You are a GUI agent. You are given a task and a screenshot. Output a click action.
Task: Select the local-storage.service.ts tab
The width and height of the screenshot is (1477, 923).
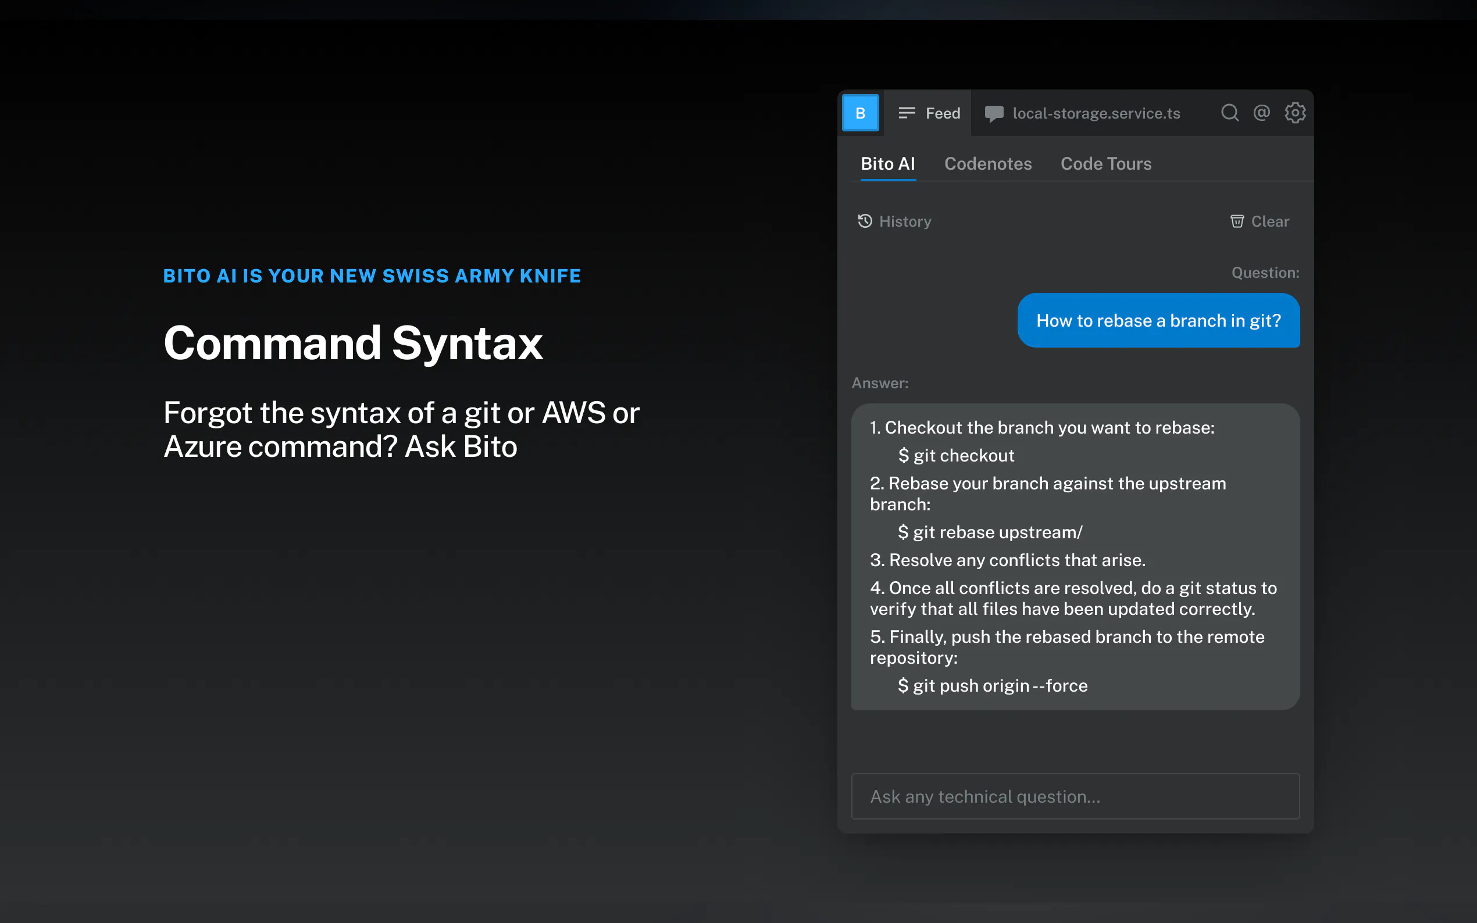1096,113
